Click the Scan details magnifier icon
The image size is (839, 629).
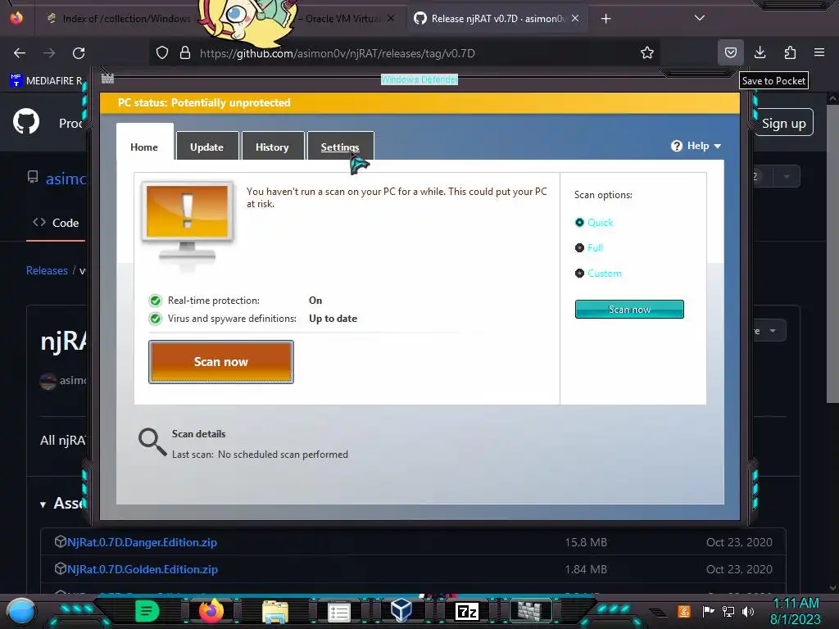[152, 441]
